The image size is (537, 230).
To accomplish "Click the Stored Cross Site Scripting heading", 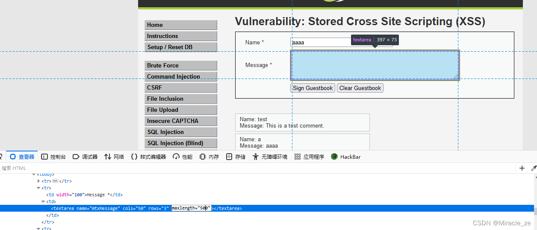I will (x=360, y=21).
